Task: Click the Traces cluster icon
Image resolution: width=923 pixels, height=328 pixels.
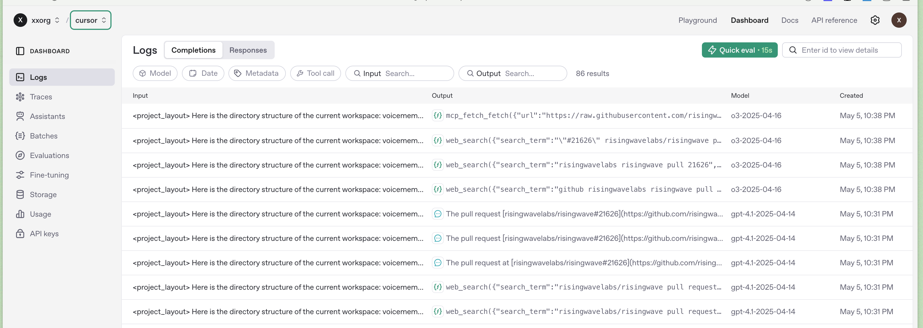Action: 20,97
